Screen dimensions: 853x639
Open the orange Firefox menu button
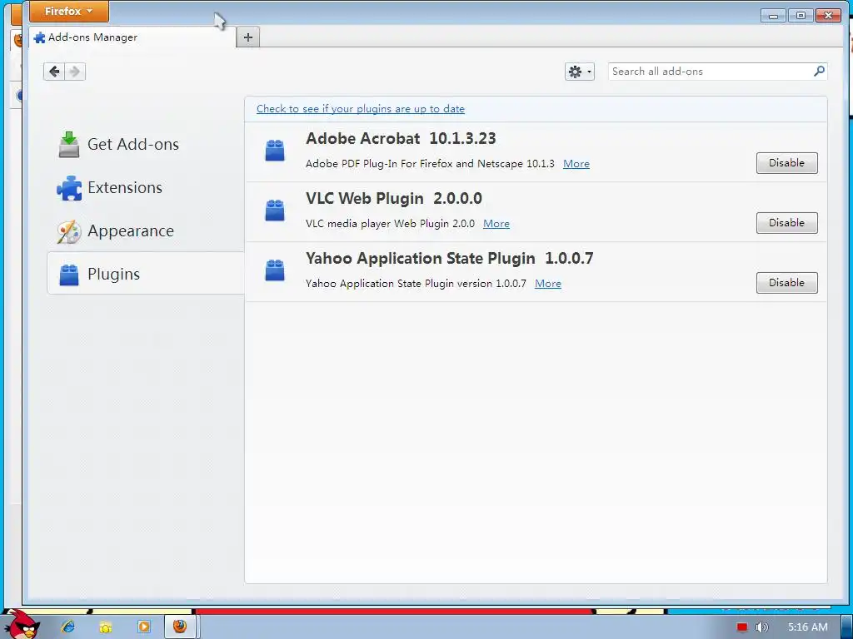coord(68,12)
